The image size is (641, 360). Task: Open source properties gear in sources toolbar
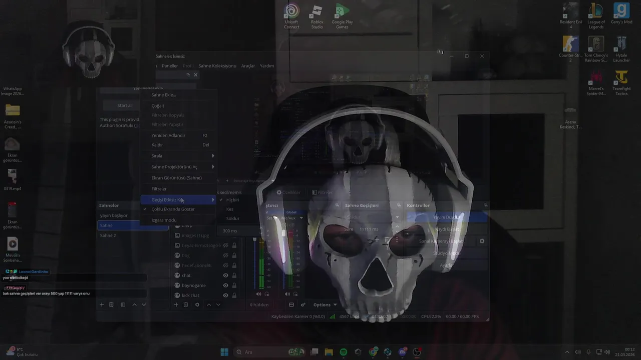point(197,304)
